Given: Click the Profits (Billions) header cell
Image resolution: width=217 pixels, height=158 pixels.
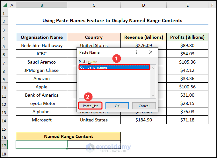Looking at the screenshot, I should pyautogui.click(x=187, y=37).
